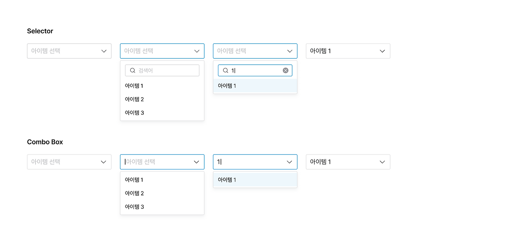
Task: Choose 아이템 3 in the Combo Box dropdown list
Action: [134, 207]
